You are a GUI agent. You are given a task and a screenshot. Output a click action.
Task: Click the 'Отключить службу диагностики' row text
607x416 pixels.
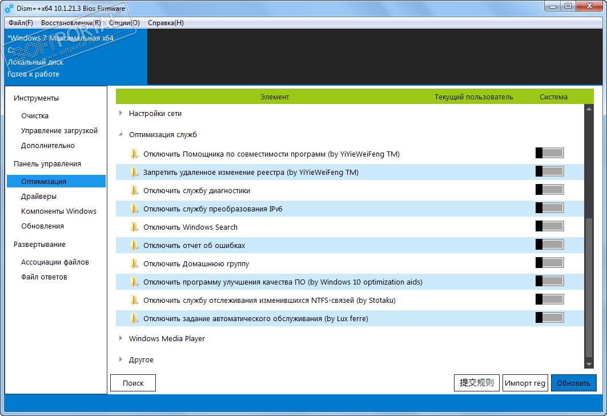(x=196, y=190)
